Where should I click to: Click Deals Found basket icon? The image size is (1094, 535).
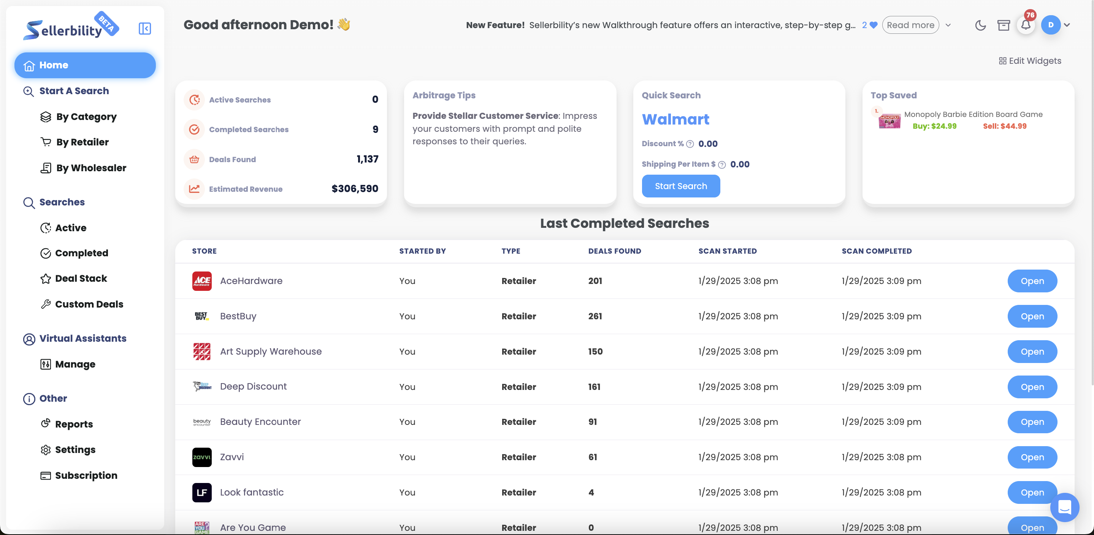[x=194, y=159]
